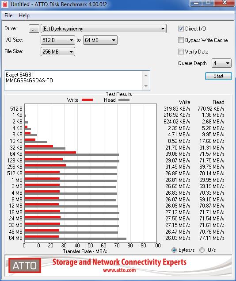Click the 1 KB read value 1.36 MB/s
The width and height of the screenshot is (236, 281).
[213, 115]
